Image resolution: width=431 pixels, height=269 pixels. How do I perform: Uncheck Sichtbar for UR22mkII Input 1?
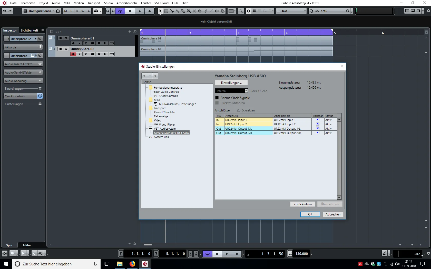click(x=318, y=120)
